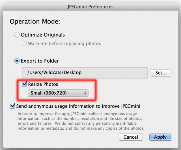
Task: Click the 'Send anonymous usage information' label
Action: [78, 106]
